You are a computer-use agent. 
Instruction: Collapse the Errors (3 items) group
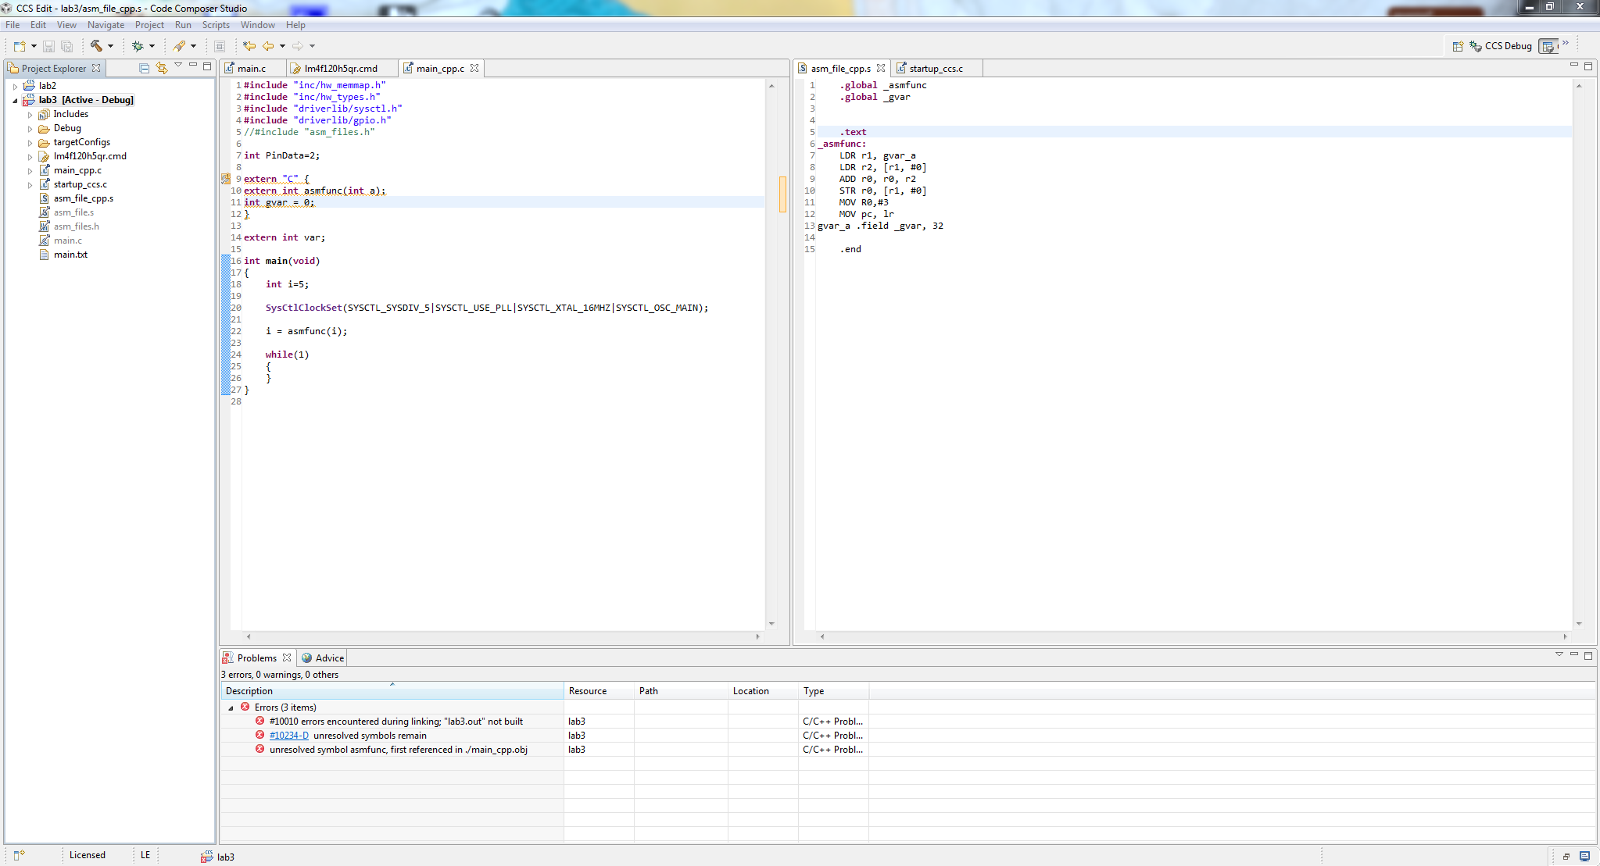tap(231, 707)
